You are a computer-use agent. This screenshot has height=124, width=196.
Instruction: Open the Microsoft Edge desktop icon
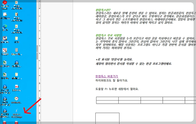pos(5,28)
